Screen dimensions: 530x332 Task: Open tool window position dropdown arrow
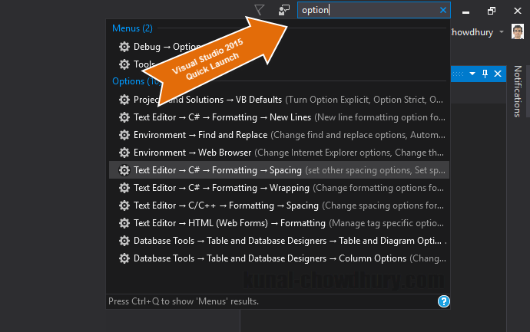[472, 74]
